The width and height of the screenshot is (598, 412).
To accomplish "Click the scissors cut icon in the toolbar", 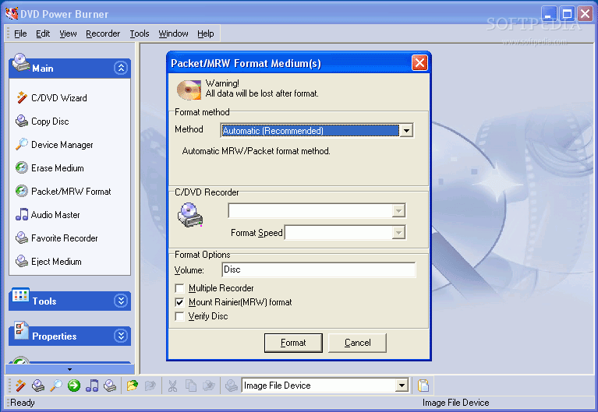I will coord(173,386).
